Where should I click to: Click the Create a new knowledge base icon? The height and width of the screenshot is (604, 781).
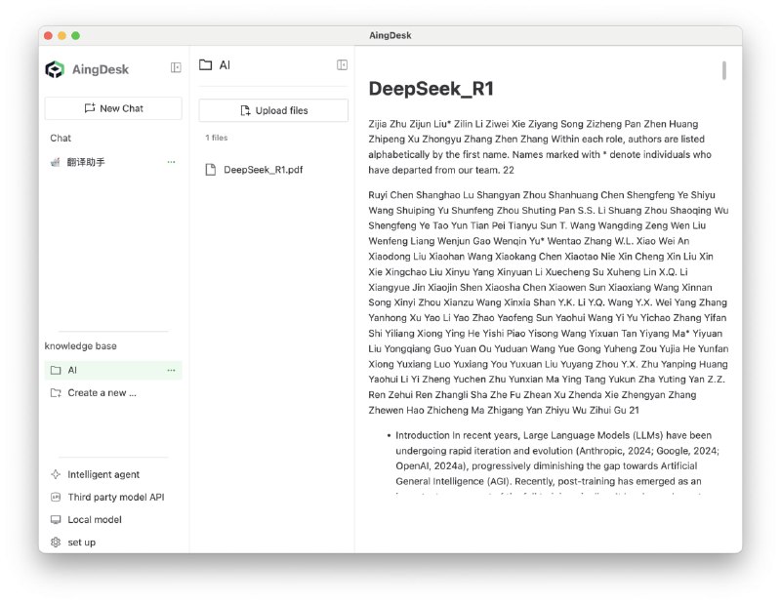coord(56,393)
